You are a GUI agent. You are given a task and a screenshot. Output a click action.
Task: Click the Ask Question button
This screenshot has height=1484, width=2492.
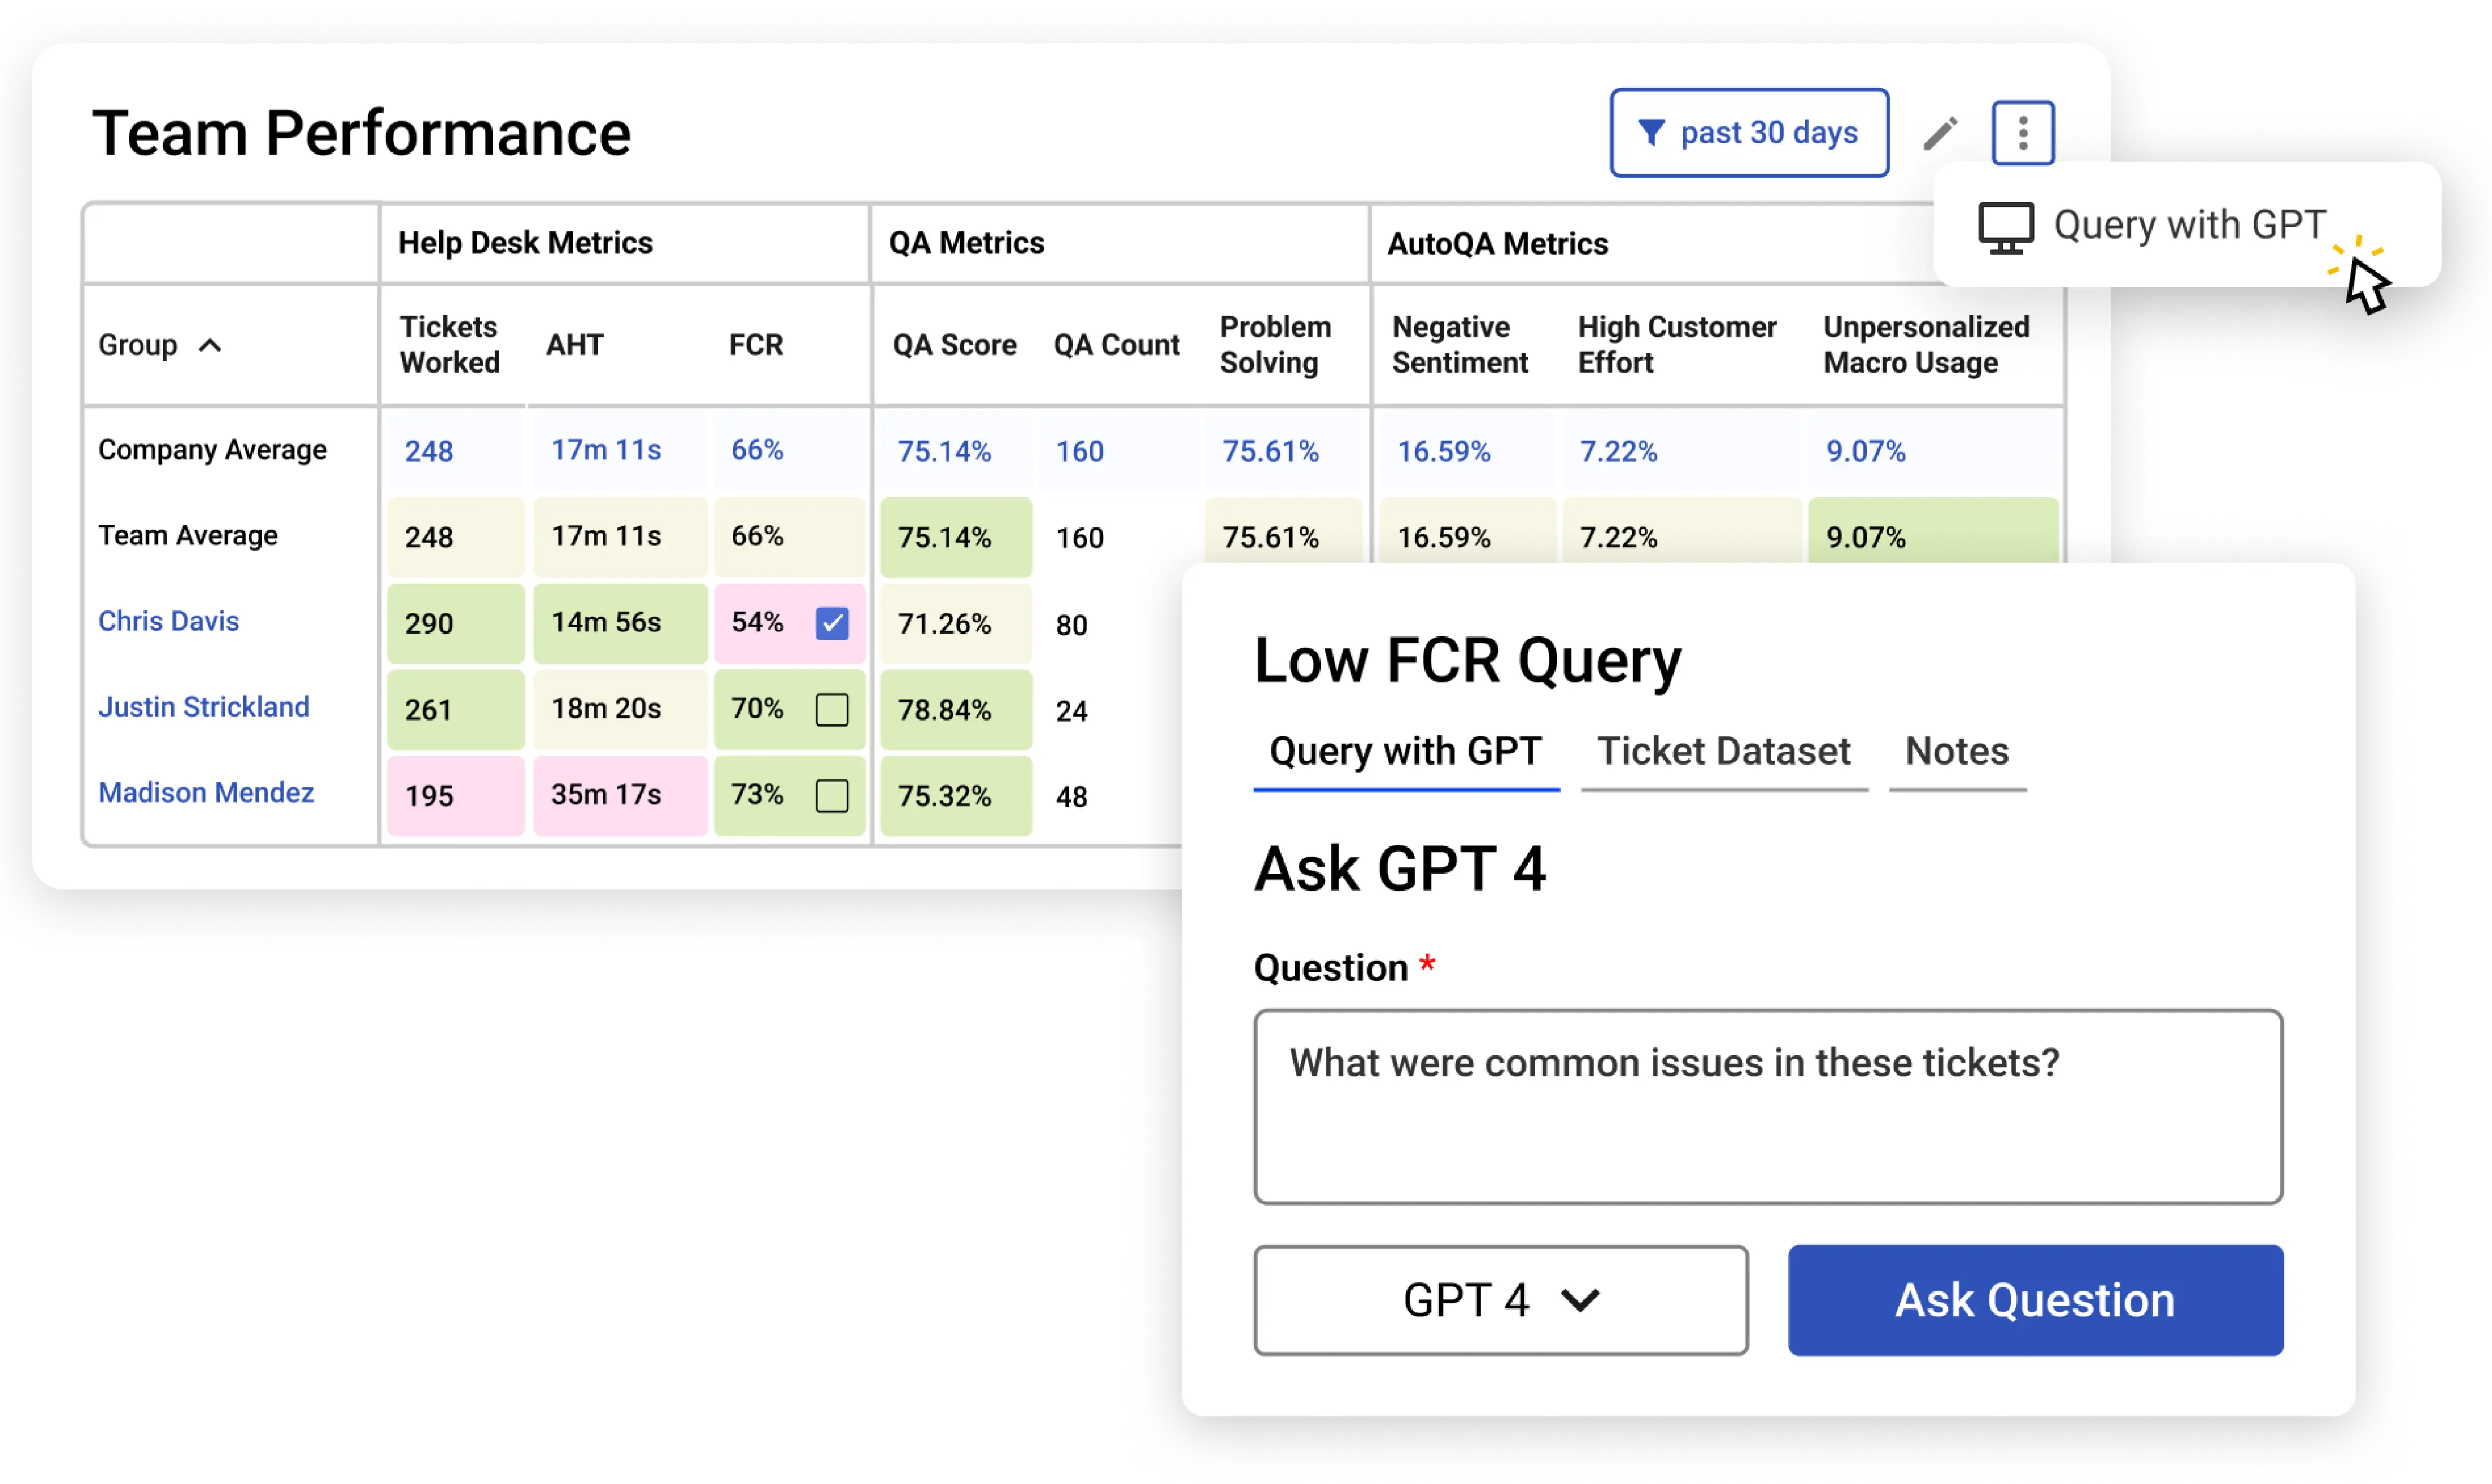[x=2036, y=1300]
